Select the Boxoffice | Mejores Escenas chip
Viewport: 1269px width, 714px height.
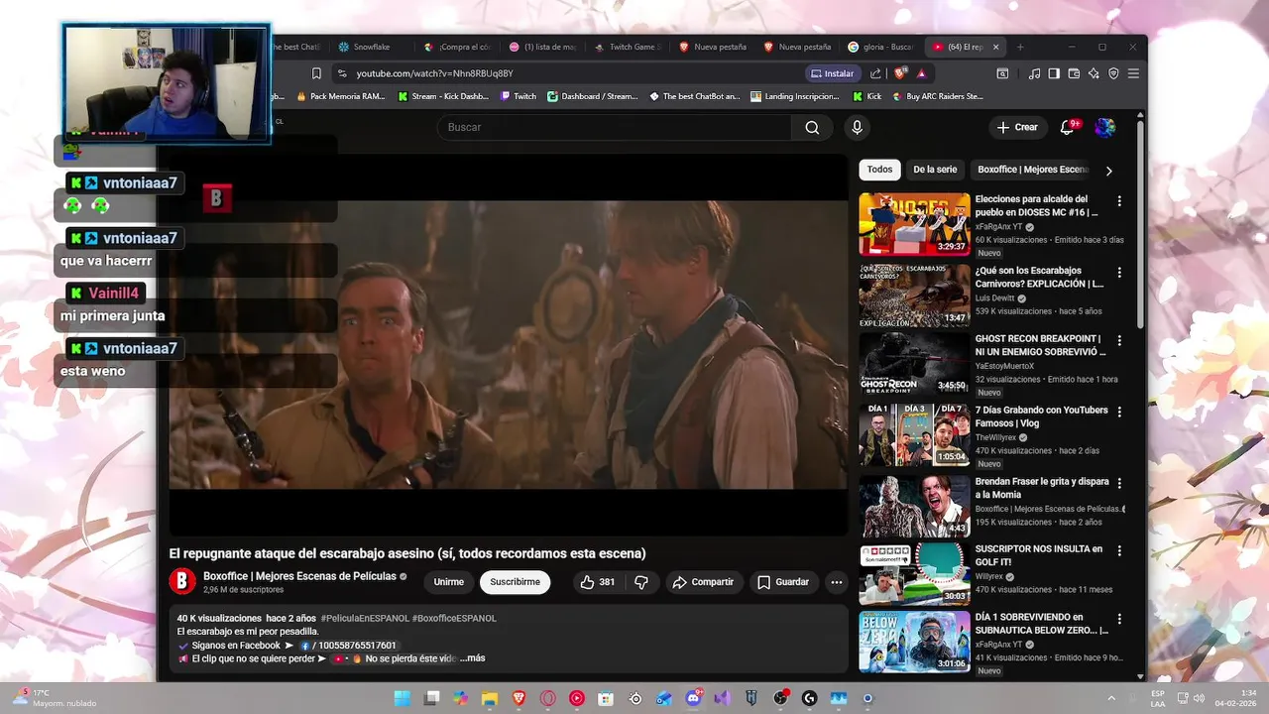(x=1033, y=170)
